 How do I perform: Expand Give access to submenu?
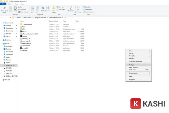[x=138, y=73]
